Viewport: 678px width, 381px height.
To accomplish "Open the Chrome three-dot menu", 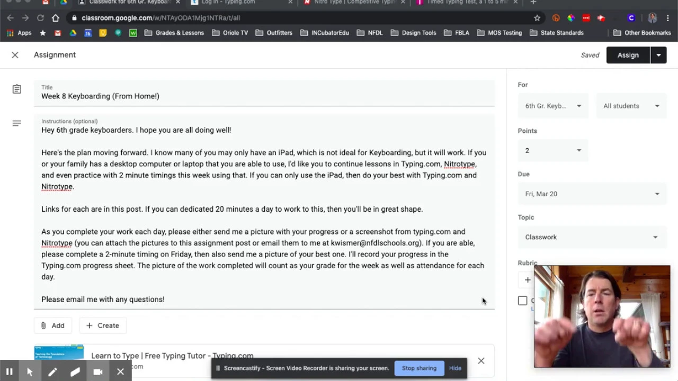I will [667, 18].
